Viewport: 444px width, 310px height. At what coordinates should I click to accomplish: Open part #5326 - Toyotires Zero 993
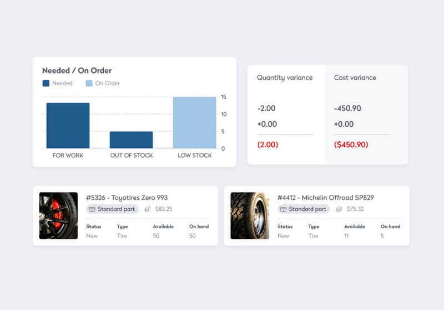127,198
